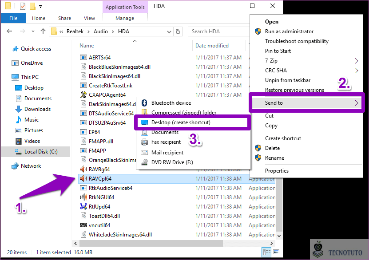Select BlackBlueSkinImages64.dll file icon
The height and width of the screenshot is (260, 369).
click(83, 67)
